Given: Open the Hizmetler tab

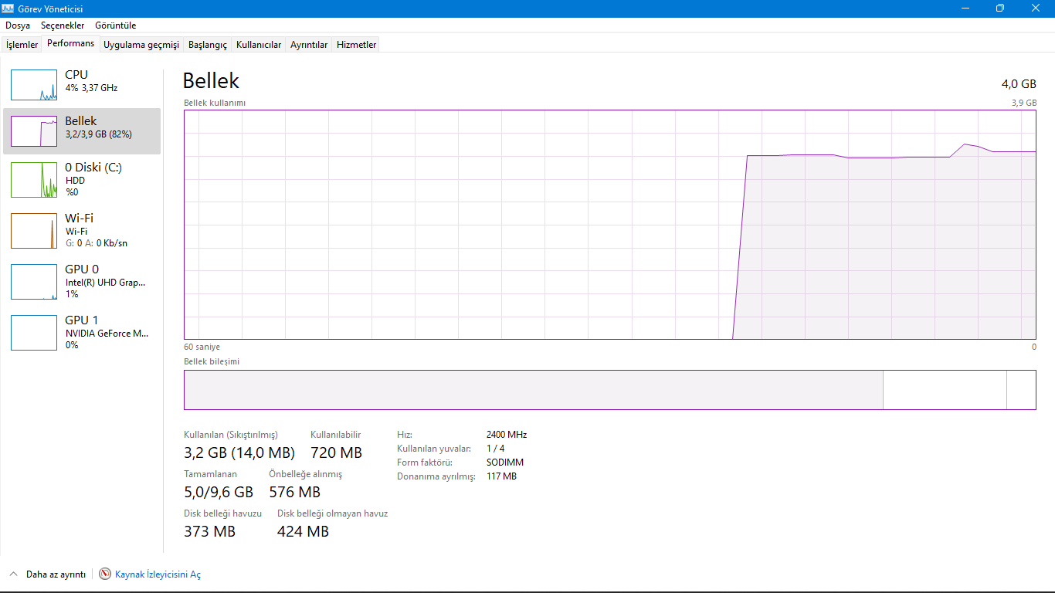Looking at the screenshot, I should click(357, 45).
